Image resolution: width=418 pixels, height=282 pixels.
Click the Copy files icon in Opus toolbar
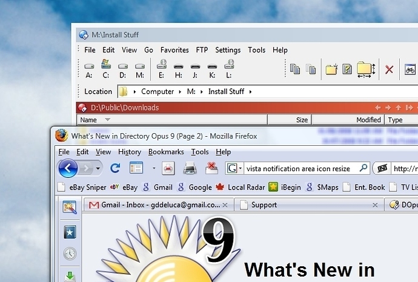(295, 69)
